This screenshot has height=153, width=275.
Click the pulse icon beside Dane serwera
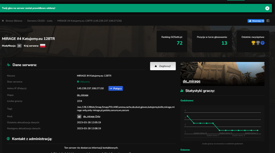(x=9, y=65)
